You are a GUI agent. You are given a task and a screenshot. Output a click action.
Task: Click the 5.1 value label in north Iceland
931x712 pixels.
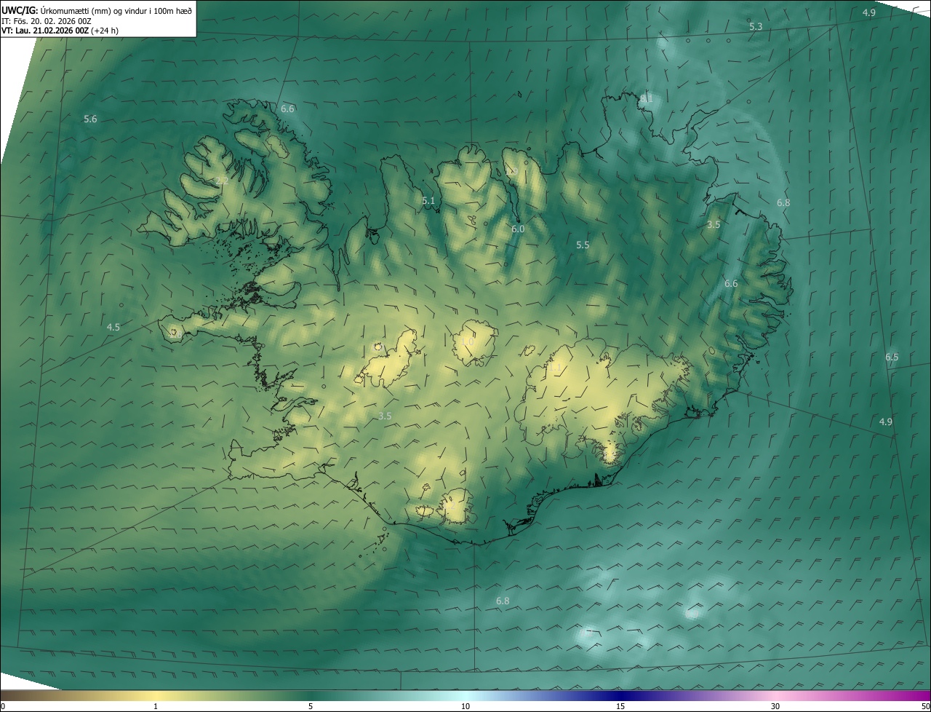(x=428, y=201)
